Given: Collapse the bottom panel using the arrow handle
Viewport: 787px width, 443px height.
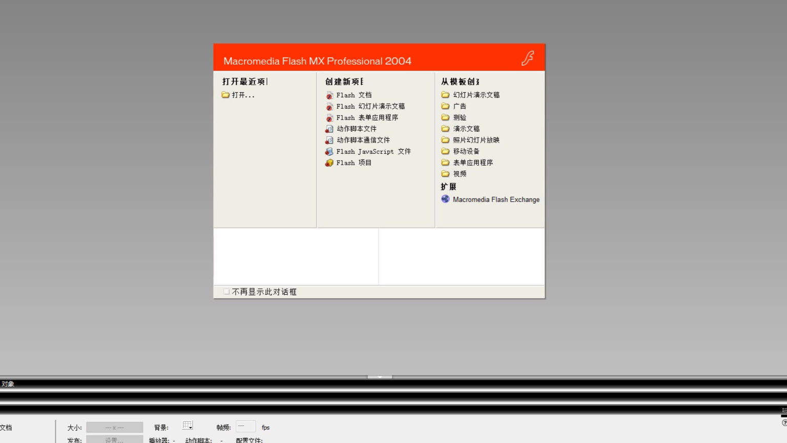Looking at the screenshot, I should [x=380, y=377].
